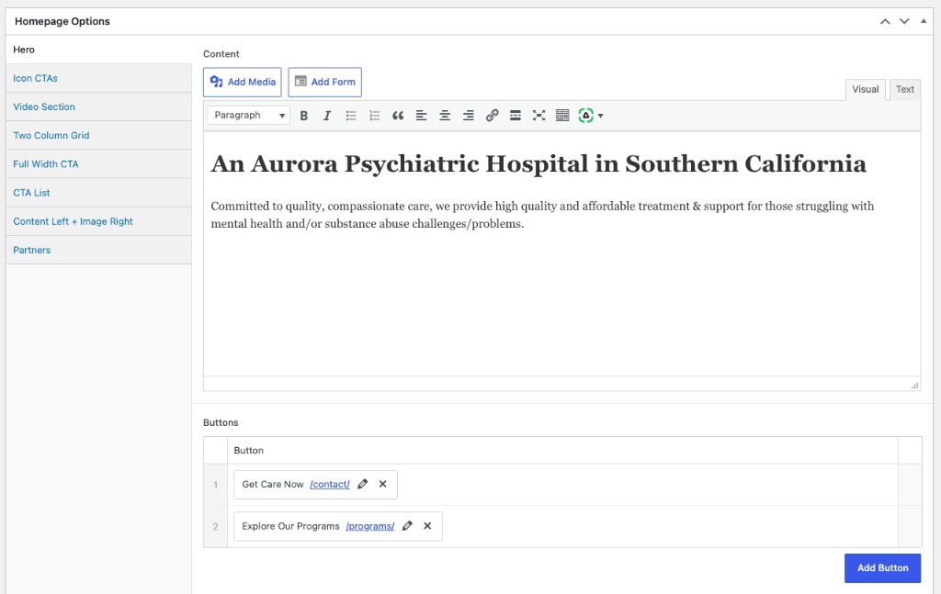Align text left
This screenshot has height=594, width=941.
[x=421, y=116]
